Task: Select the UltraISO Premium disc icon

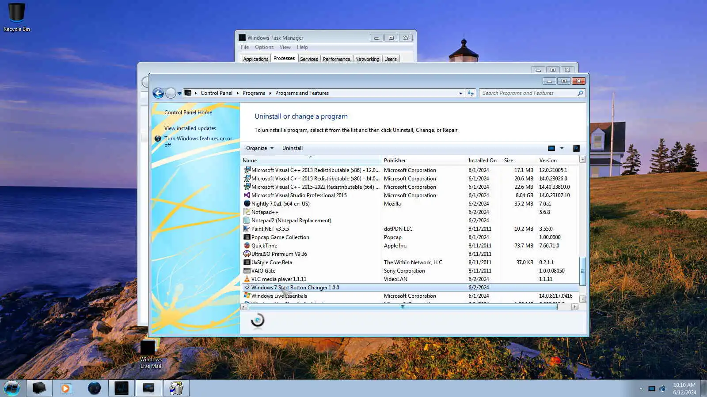Action: [247, 254]
